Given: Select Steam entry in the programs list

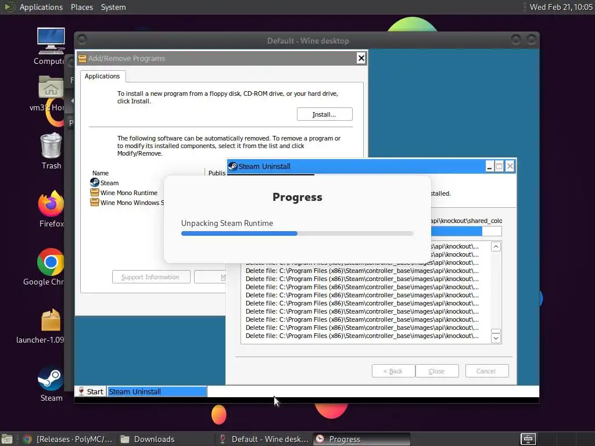Looking at the screenshot, I should coord(109,183).
